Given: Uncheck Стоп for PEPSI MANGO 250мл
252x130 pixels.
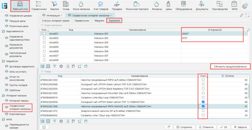Looking at the screenshot, I should (203, 106).
